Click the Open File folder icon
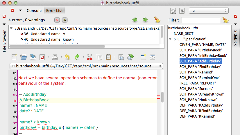The height and width of the screenshot is (135, 240). [24, 57]
